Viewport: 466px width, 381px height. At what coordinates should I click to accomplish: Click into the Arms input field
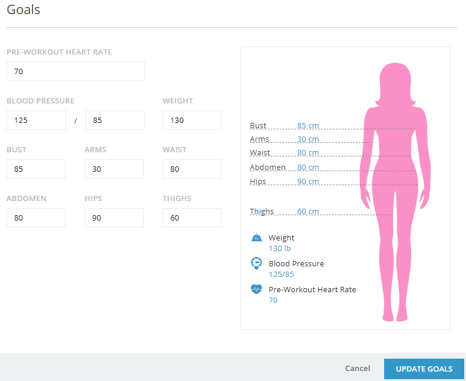pyautogui.click(x=114, y=169)
